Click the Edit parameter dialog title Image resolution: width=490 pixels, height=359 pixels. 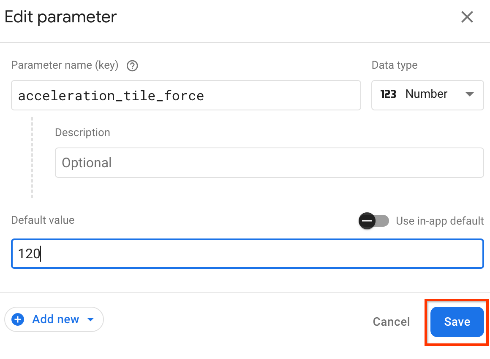click(x=60, y=17)
